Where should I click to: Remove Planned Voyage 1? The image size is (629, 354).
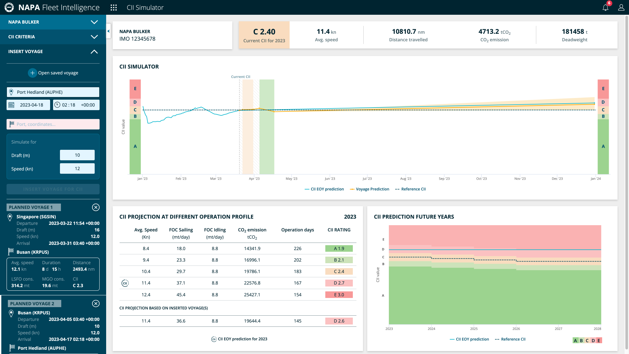[x=96, y=207]
